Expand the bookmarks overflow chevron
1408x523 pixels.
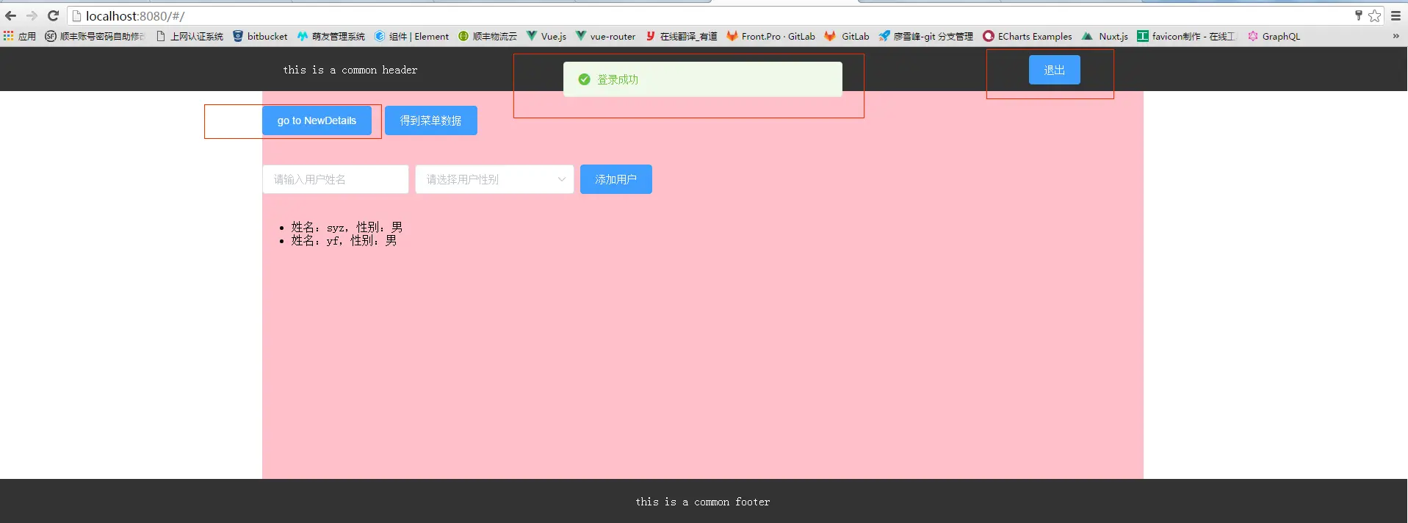[x=1396, y=36]
